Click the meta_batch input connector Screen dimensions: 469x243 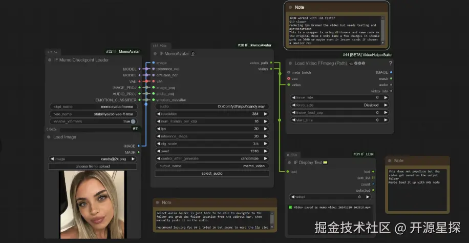tap(289, 72)
